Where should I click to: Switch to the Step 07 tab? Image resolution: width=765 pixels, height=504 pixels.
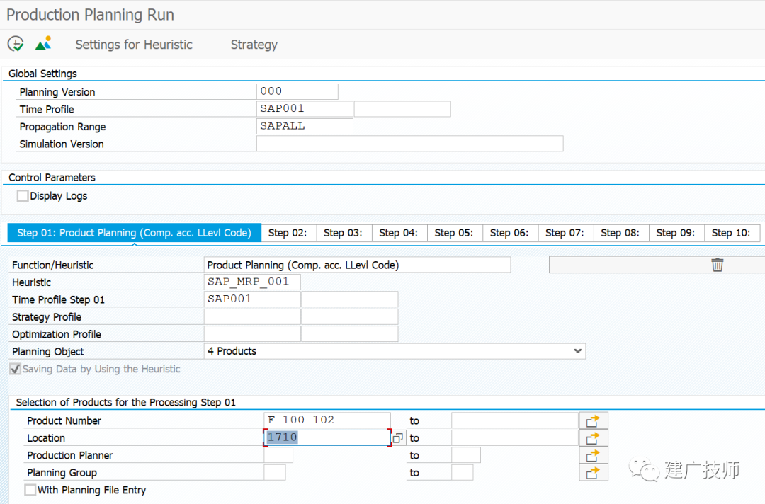click(x=565, y=232)
